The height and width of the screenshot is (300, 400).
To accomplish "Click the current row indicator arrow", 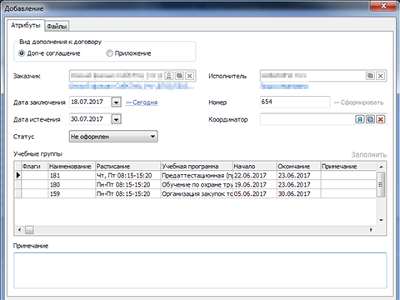I will pyautogui.click(x=18, y=175).
